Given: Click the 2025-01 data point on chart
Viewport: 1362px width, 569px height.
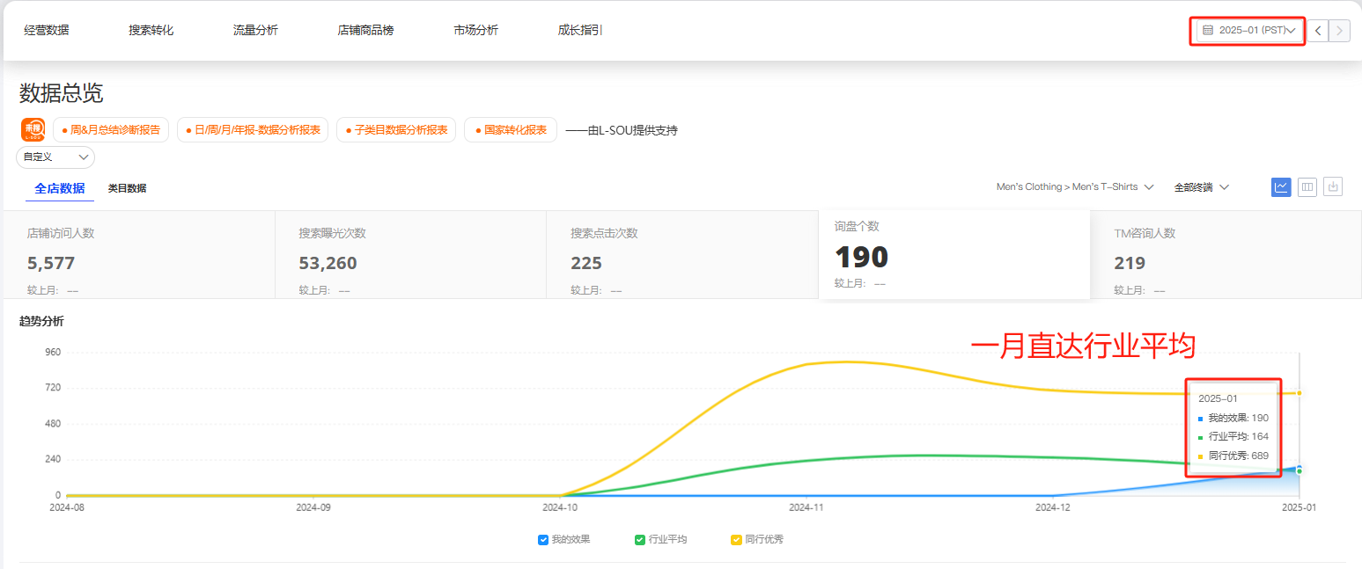Looking at the screenshot, I should click(x=1299, y=469).
